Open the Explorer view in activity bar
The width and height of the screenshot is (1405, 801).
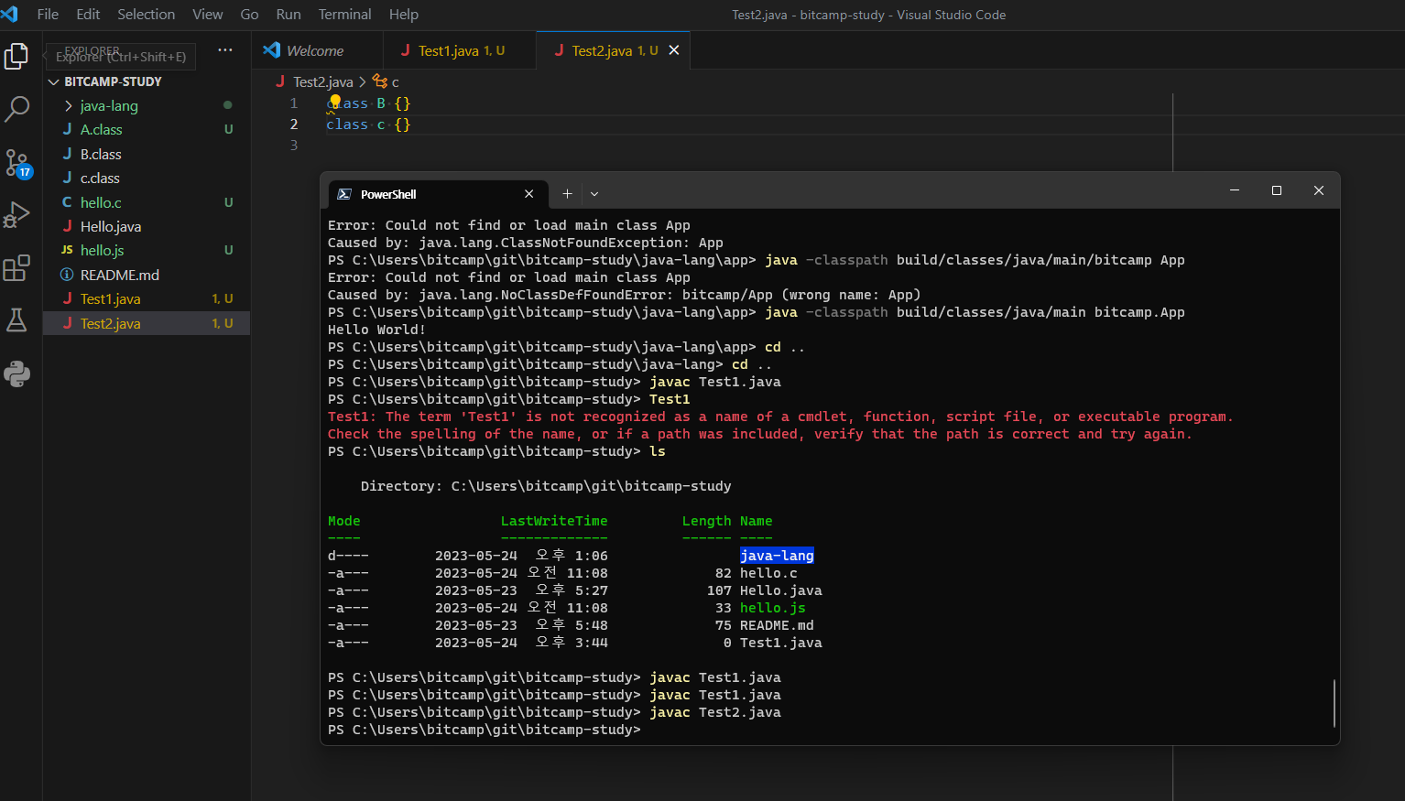16,57
